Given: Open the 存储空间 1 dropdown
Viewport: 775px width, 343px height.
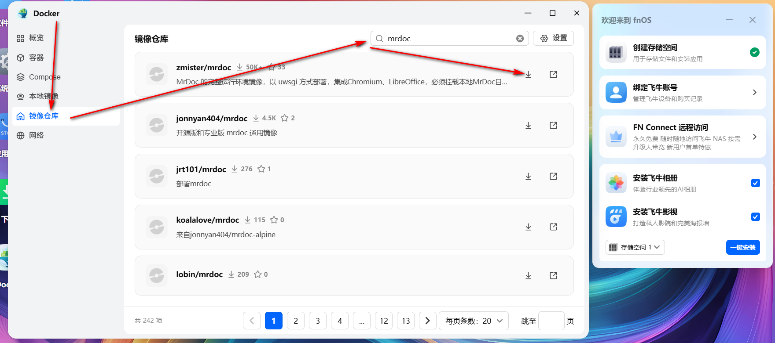Looking at the screenshot, I should pos(635,247).
